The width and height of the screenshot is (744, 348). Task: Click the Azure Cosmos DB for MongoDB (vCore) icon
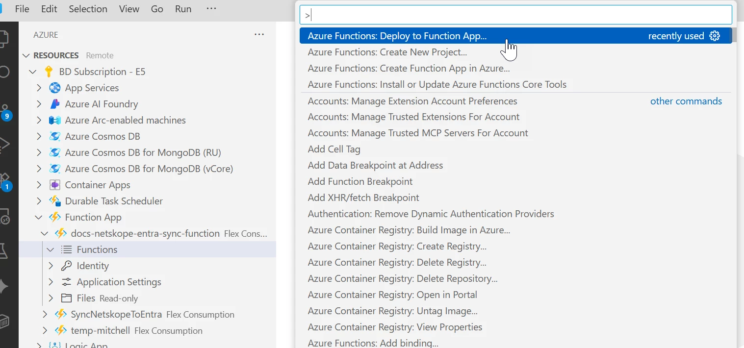(55, 169)
